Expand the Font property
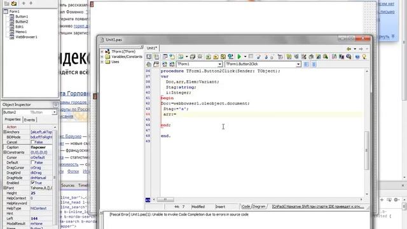The image size is (407, 229). (x=4, y=188)
